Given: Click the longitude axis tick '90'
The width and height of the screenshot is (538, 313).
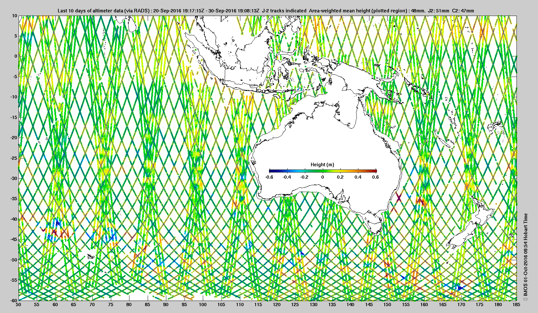Looking at the screenshot, I should [x=166, y=305].
